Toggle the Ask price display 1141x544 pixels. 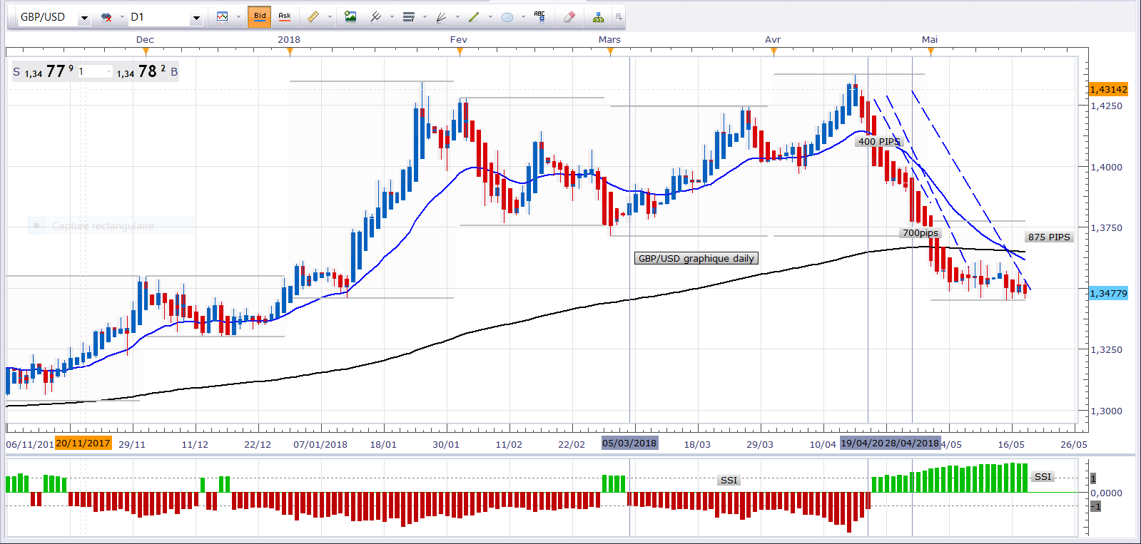(x=284, y=16)
